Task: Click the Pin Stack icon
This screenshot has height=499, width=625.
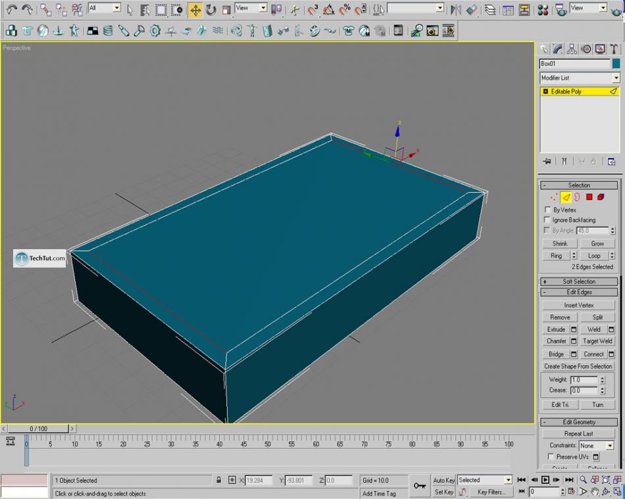Action: tap(547, 162)
